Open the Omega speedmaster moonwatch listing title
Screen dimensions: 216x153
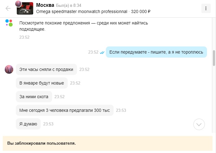click(x=82, y=12)
